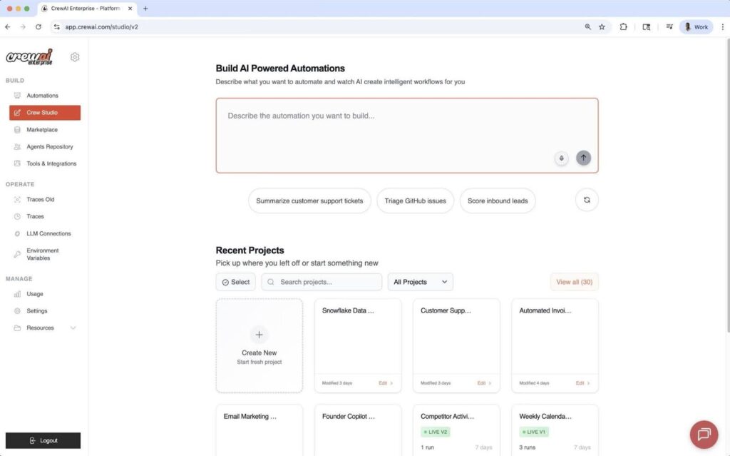This screenshot has width=730, height=456.
Task: Click Edit on the Automated Invoi... project card
Action: point(583,383)
